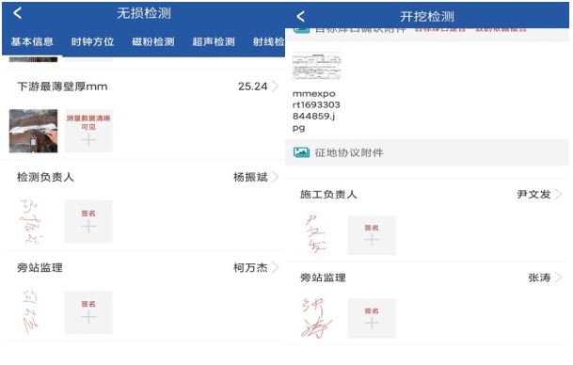Add photo under 下游最薄壁厚 measurement
Viewport: 573px width, 365px height.
pyautogui.click(x=88, y=131)
